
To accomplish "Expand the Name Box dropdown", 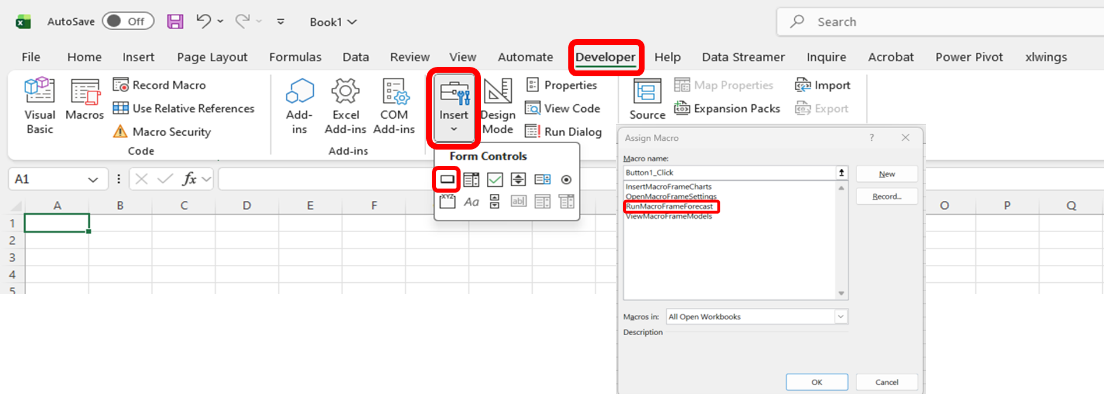I will tap(93, 180).
